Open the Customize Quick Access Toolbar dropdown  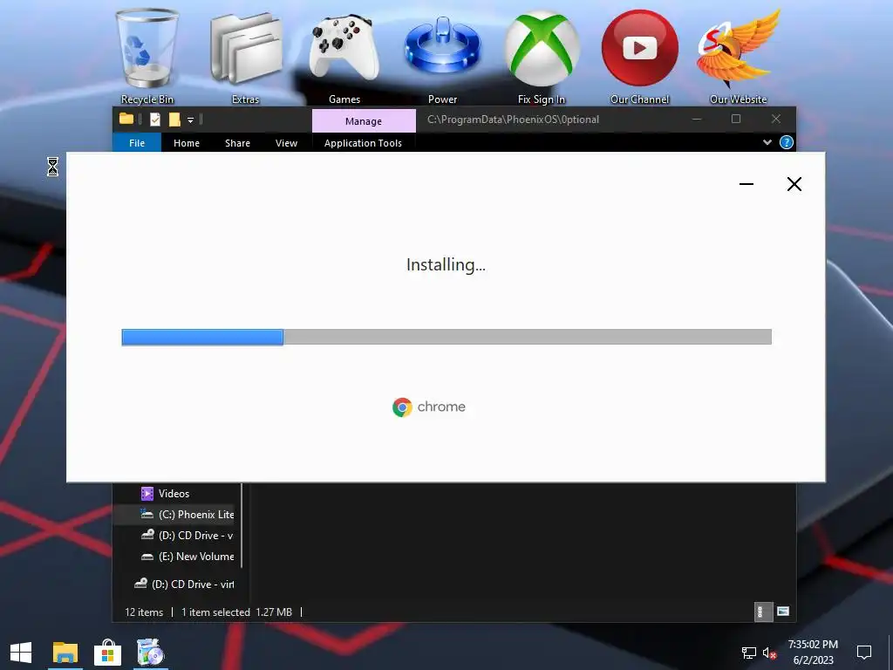pyautogui.click(x=190, y=120)
